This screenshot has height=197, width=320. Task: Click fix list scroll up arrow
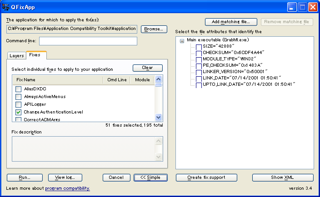(158, 79)
